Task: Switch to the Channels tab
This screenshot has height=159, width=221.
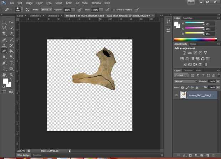Action: tap(188, 71)
